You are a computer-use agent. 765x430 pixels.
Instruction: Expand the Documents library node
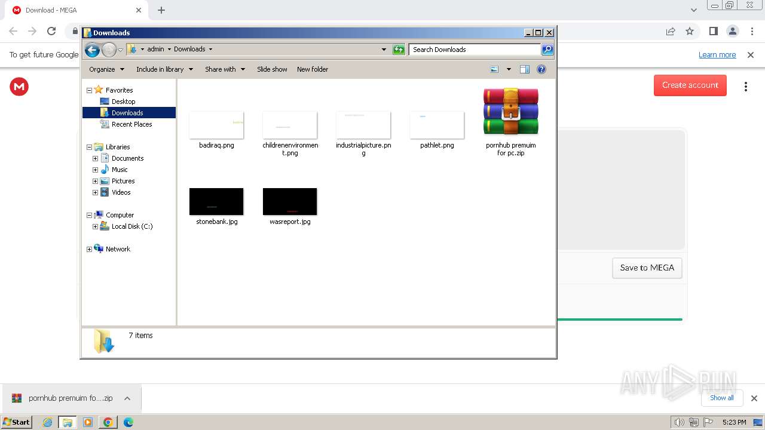click(95, 158)
